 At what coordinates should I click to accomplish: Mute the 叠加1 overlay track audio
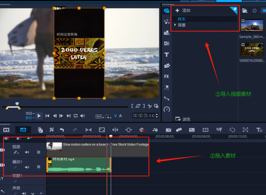click(27, 167)
